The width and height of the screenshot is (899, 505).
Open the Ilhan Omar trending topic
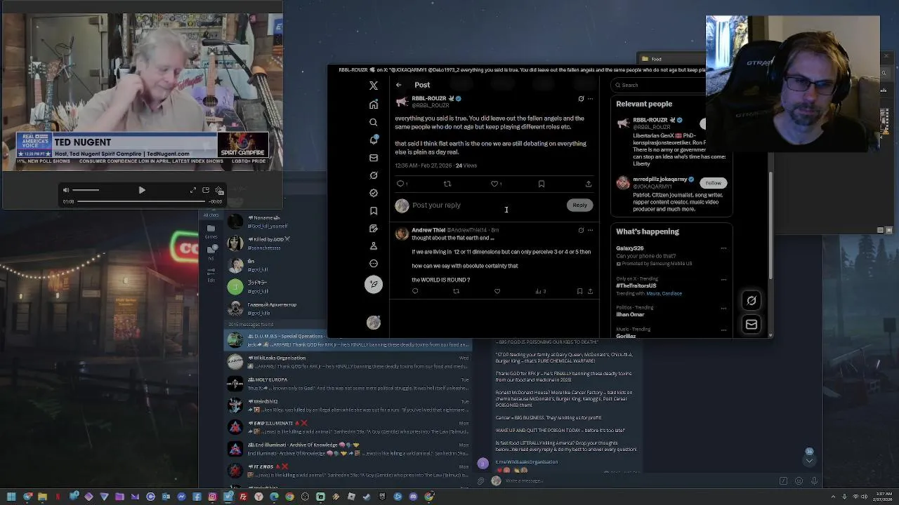coord(630,314)
